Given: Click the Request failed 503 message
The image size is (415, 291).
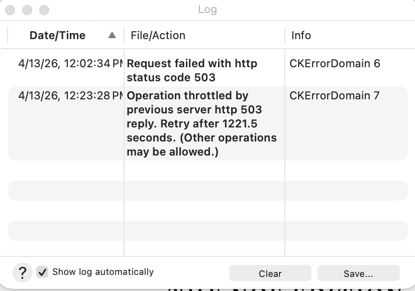Looking at the screenshot, I should (191, 71).
